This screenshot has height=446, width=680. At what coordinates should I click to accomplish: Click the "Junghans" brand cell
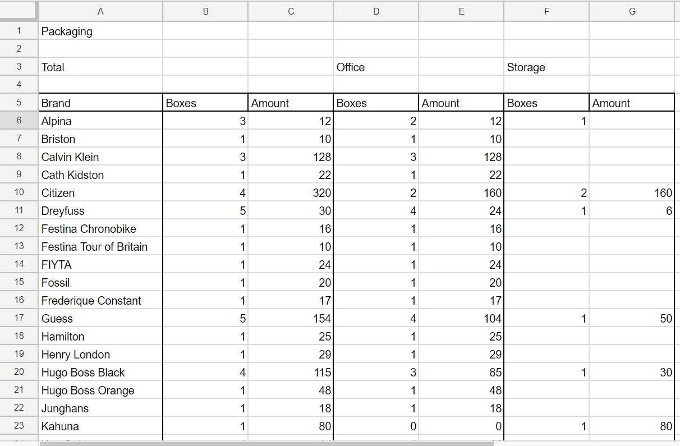(x=100, y=408)
